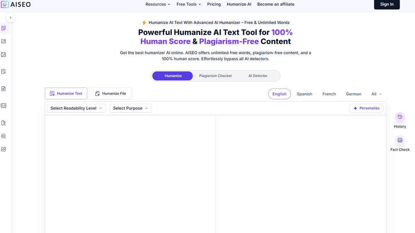Click the Sign In button

pyautogui.click(x=387, y=4)
